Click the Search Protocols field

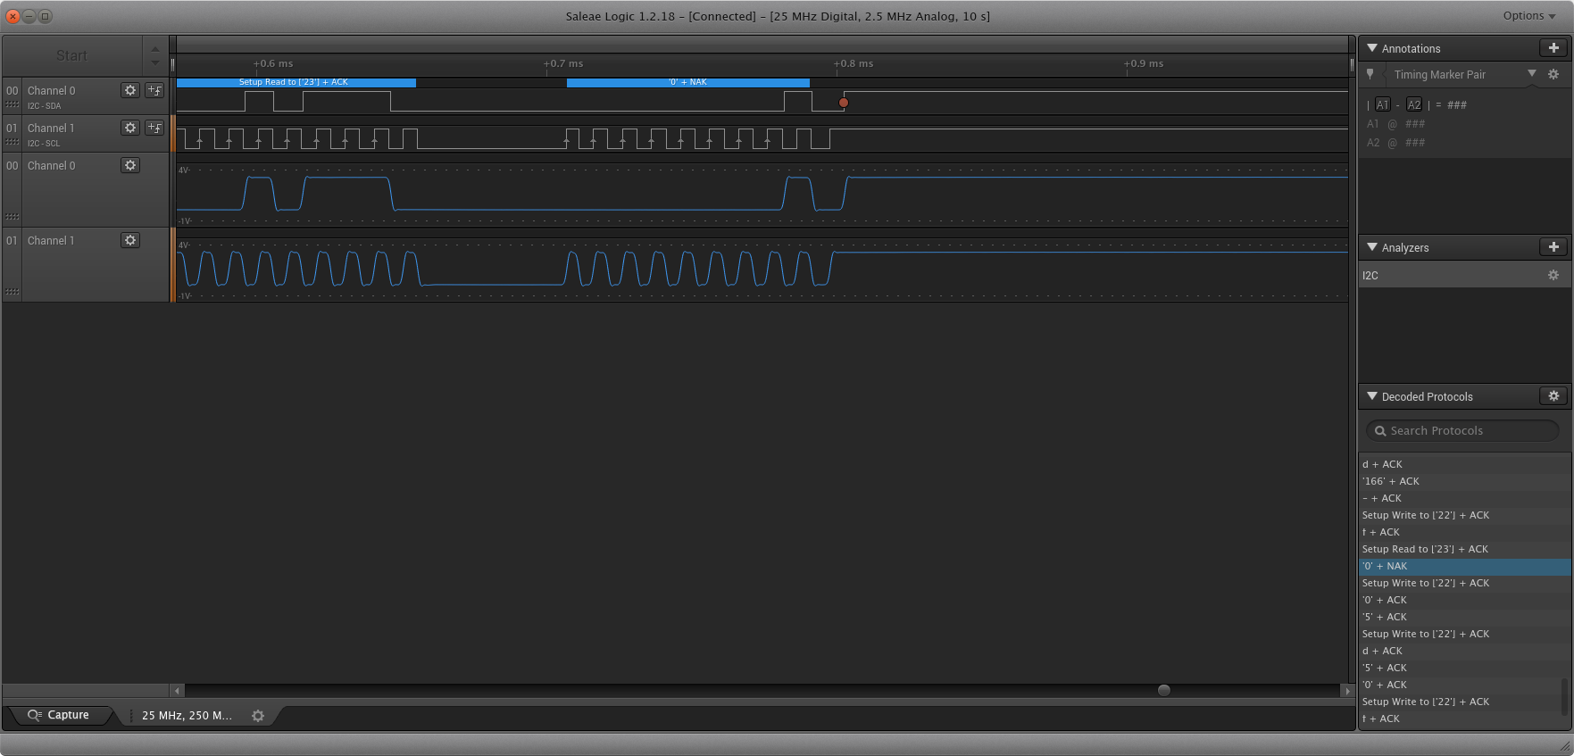pos(1462,431)
